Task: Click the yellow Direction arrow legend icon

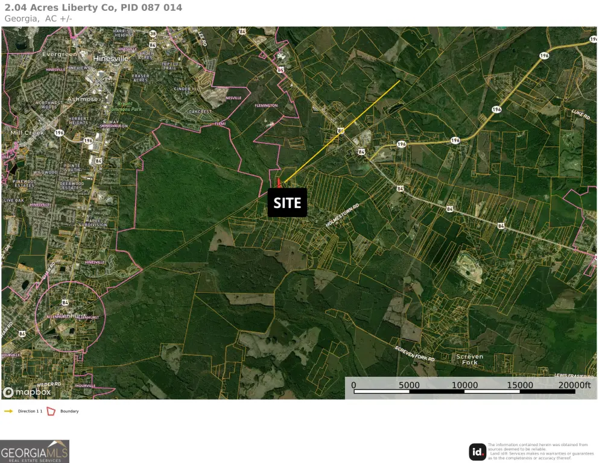Action: (x=8, y=411)
